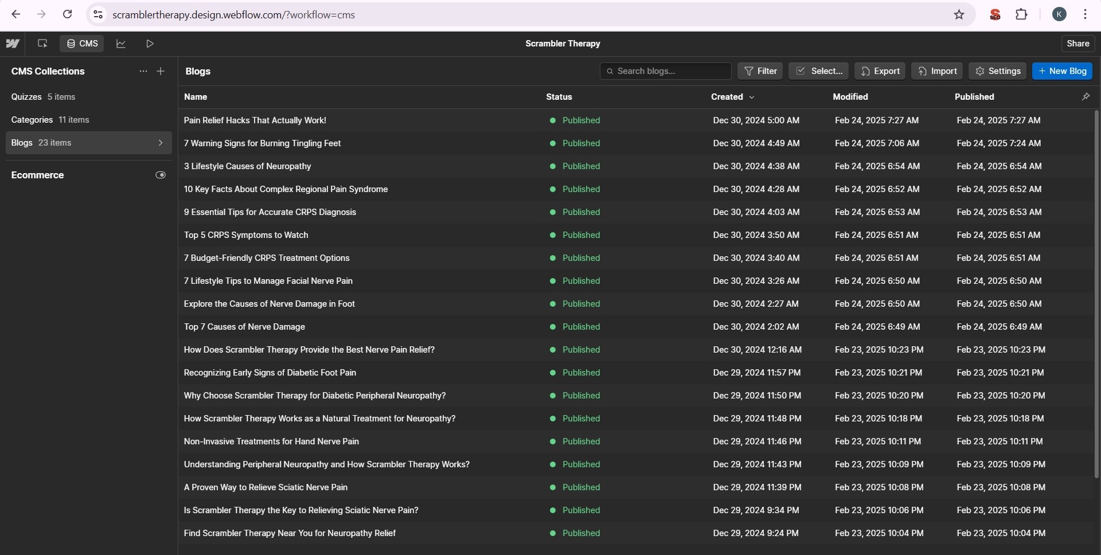Image resolution: width=1101 pixels, height=555 pixels.
Task: Open the Quizzes collection
Action: 89,97
